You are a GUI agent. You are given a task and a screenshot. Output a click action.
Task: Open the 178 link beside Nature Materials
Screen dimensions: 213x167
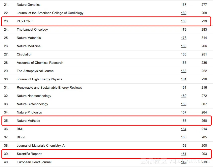(184, 38)
